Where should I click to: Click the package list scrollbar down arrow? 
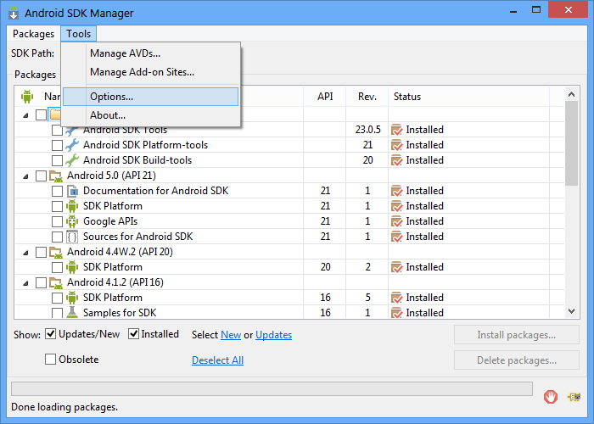point(572,311)
